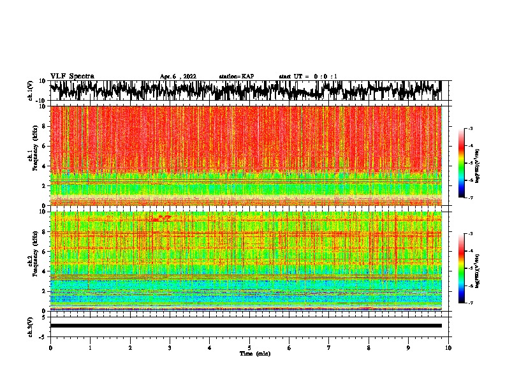
Task: Click the red burst near 9 kHz in ch.2
Action: click(x=160, y=219)
